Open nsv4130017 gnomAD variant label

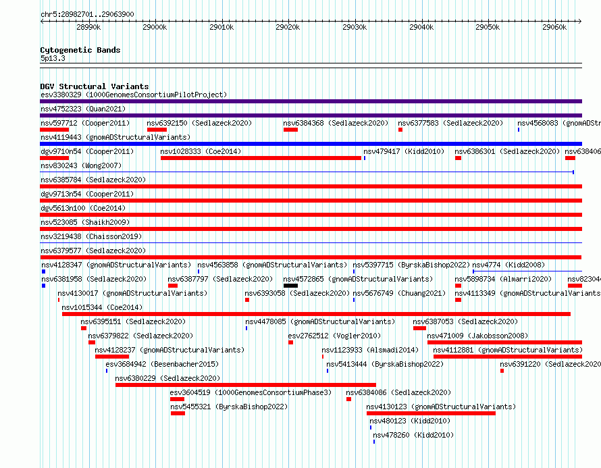click(x=132, y=293)
